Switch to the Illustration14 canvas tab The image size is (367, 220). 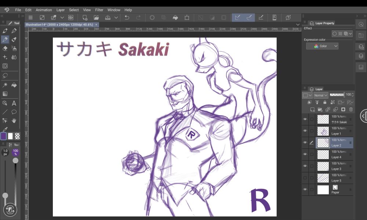[59, 25]
